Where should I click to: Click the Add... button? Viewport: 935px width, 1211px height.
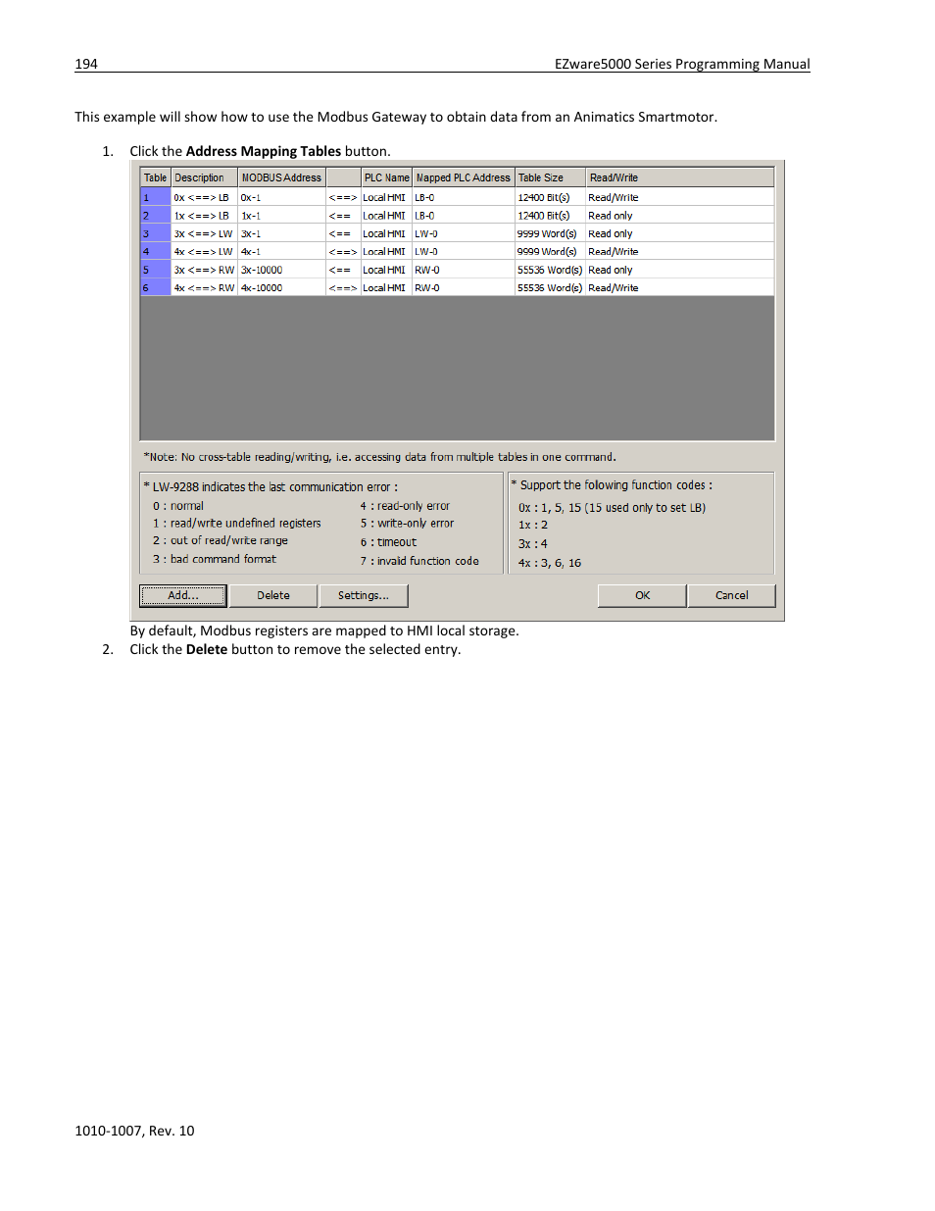(183, 595)
